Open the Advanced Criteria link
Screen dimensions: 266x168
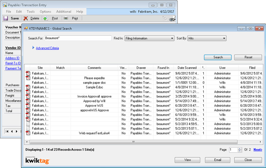click(x=47, y=48)
